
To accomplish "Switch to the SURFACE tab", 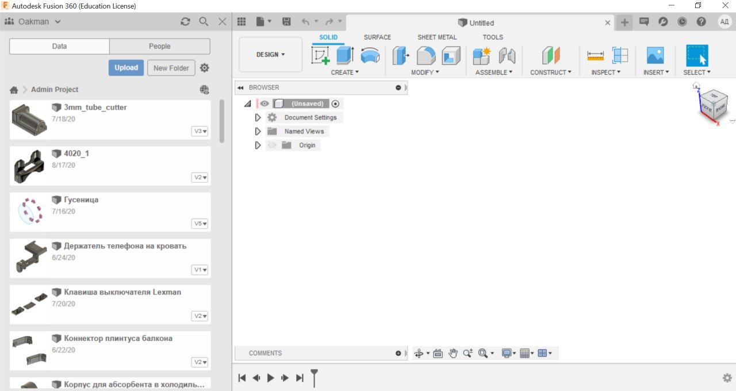I will [377, 37].
